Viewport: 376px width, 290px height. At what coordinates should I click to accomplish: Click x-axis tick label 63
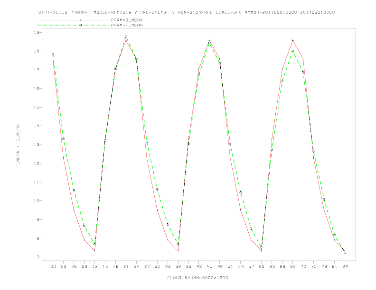click(272, 266)
